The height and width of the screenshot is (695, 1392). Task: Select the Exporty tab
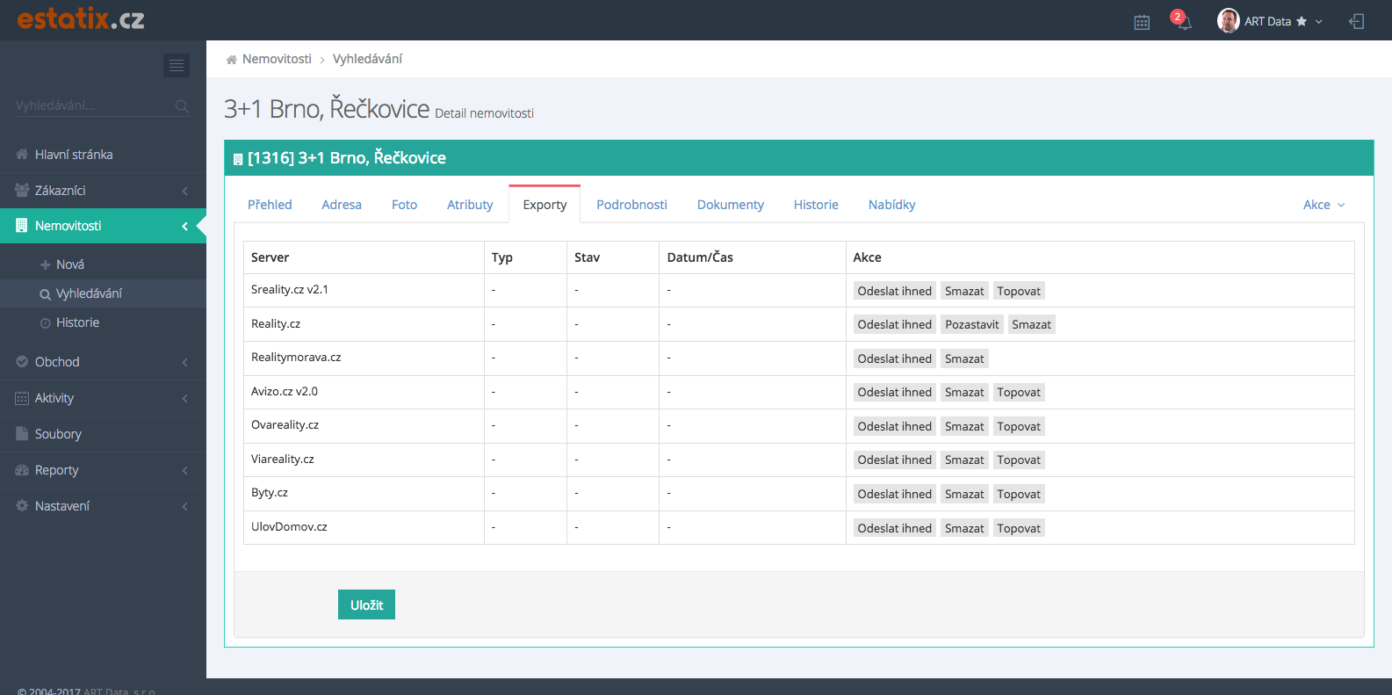tap(545, 205)
